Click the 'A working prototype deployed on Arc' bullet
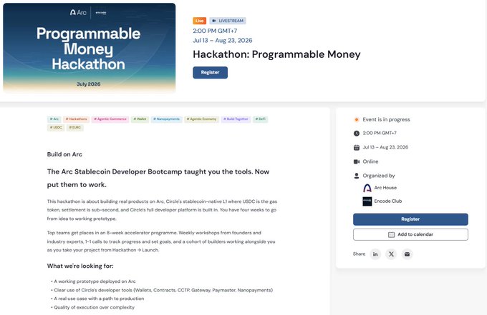The image size is (487, 315). (95, 281)
